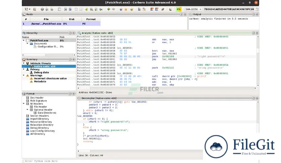Click the orange star bookmark icon

tap(126, 9)
